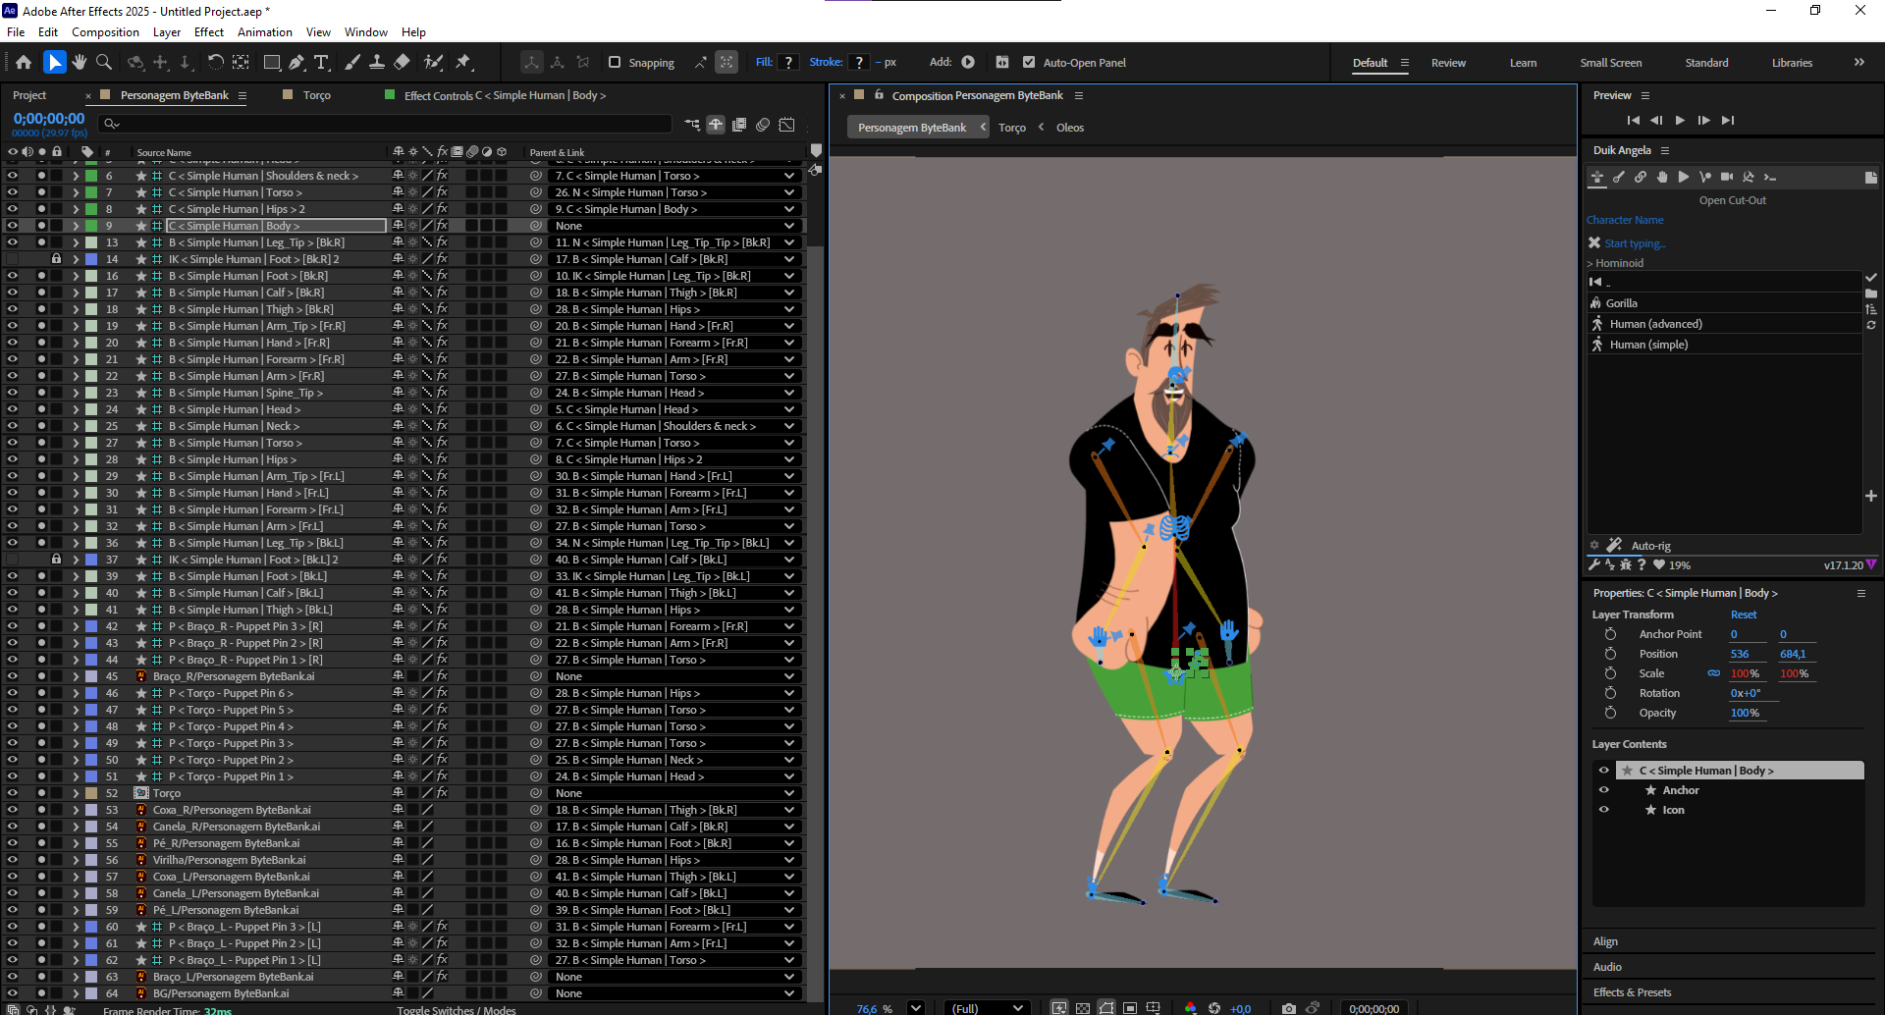1885x1015 pixels.
Task: Select the Pen tool
Action: [296, 63]
